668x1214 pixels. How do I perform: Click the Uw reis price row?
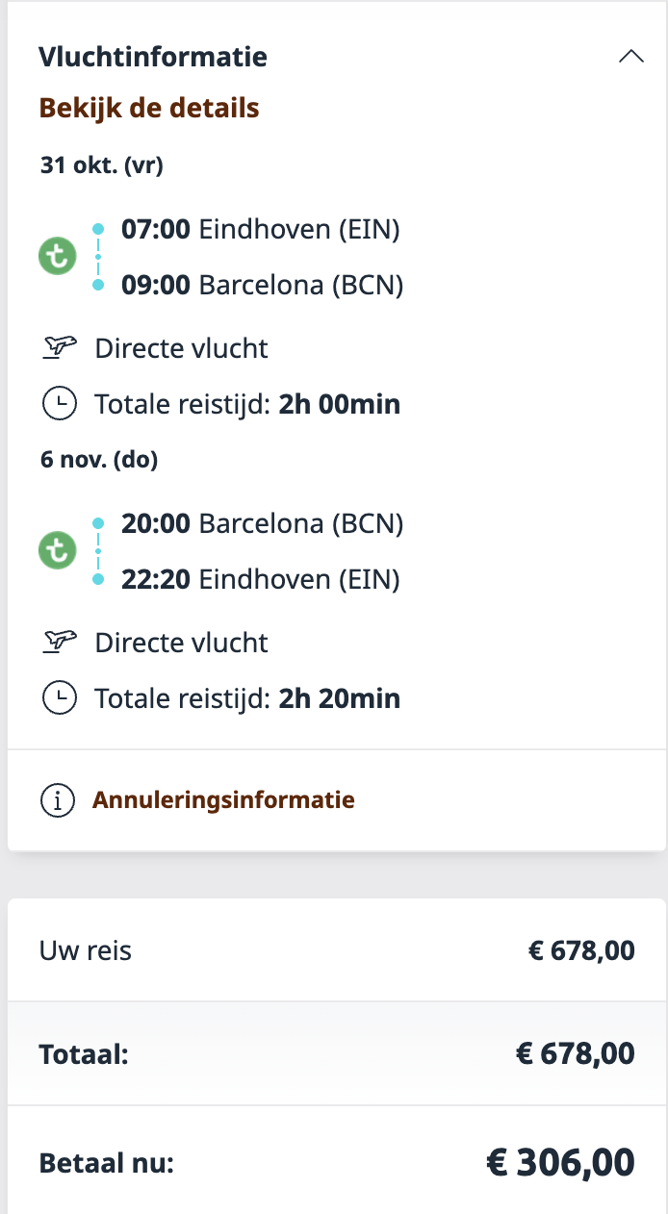click(336, 951)
